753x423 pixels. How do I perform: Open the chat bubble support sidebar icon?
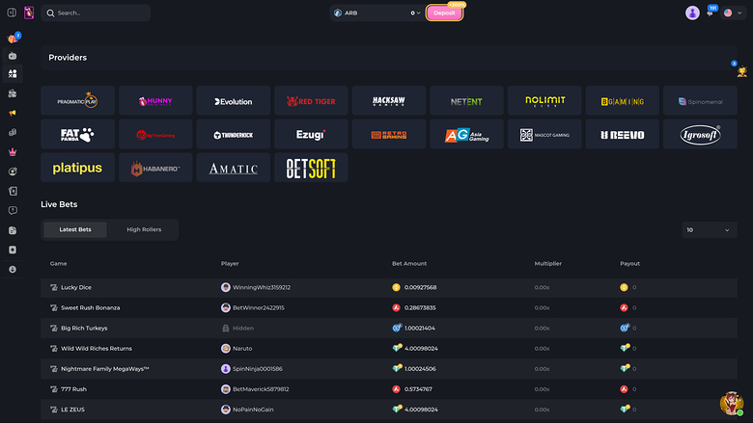(13, 211)
